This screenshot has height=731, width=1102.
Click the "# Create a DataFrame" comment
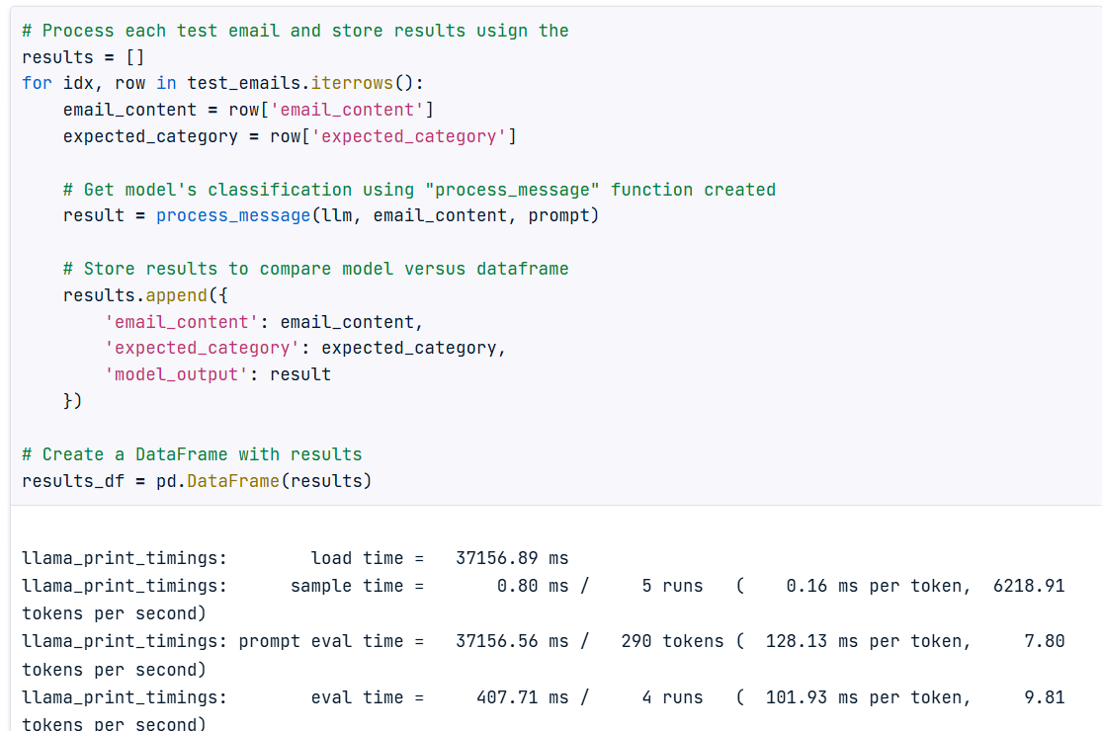pos(192,454)
